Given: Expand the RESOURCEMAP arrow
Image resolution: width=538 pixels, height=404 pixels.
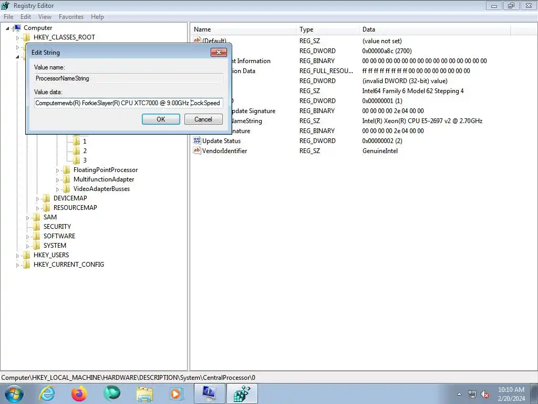Looking at the screenshot, I should [x=37, y=208].
